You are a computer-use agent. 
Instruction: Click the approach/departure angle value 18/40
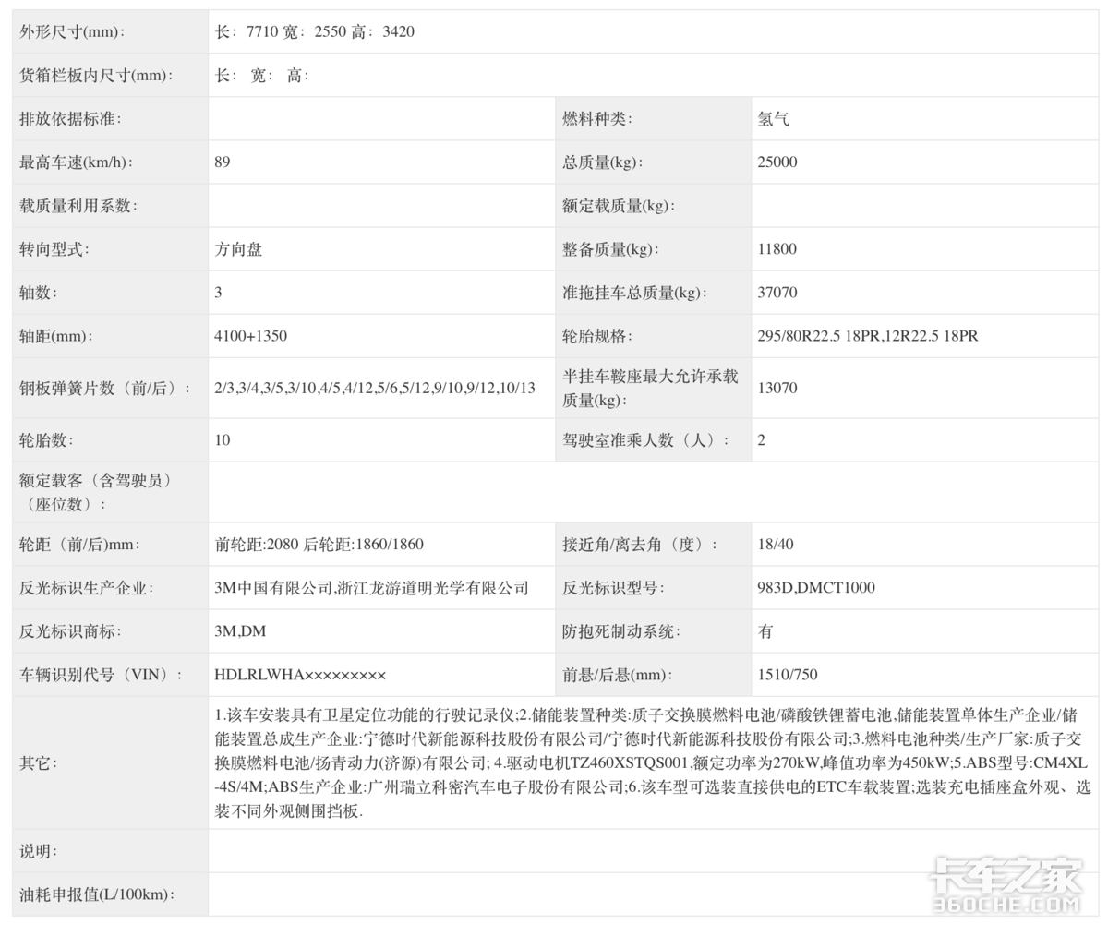(775, 545)
